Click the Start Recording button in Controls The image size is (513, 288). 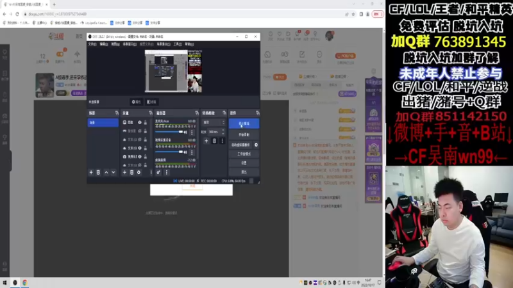[244, 134]
